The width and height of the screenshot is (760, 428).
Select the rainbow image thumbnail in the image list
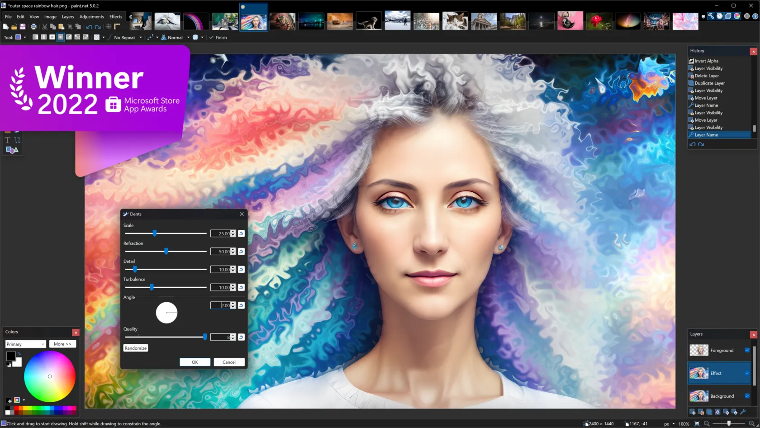(x=196, y=20)
